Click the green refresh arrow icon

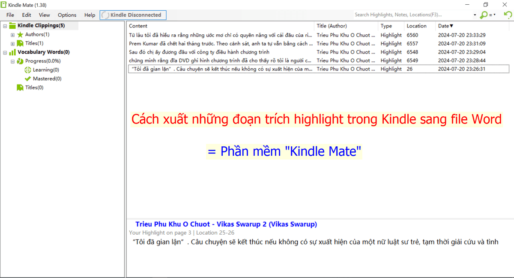pyautogui.click(x=508, y=14)
